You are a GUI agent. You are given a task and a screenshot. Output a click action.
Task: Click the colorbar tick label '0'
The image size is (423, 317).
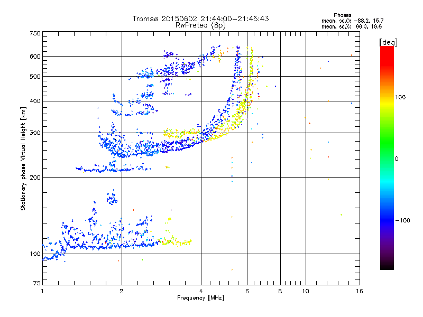(x=397, y=159)
